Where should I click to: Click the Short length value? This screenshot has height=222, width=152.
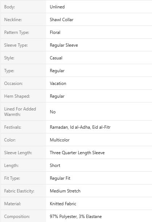pos(55,165)
